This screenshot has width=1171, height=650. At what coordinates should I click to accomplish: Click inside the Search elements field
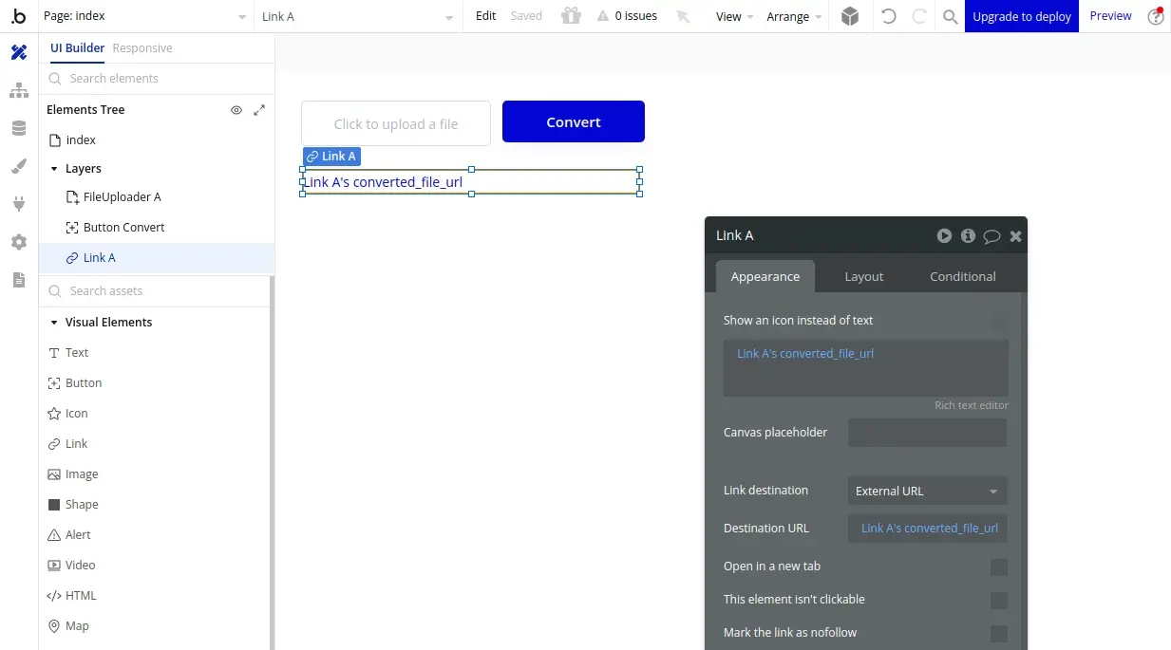(152, 79)
